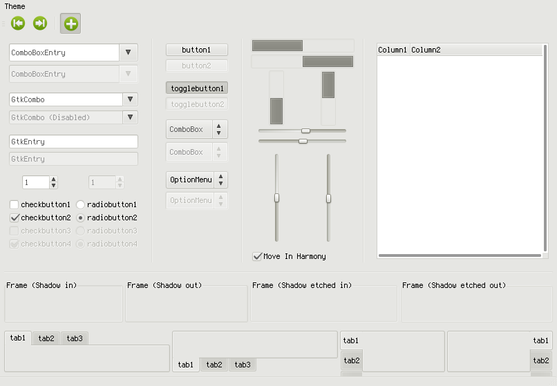Open the enabled GtkCombo dropdown arrow
The width and height of the screenshot is (557, 386).
[x=130, y=99]
